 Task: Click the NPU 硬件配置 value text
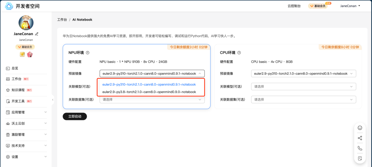pos(133,62)
